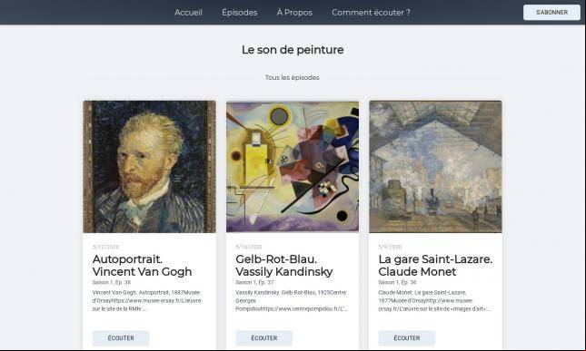Select the Kandinsky episode description text
Image resolution: width=586 pixels, height=351 pixels.
click(292, 300)
